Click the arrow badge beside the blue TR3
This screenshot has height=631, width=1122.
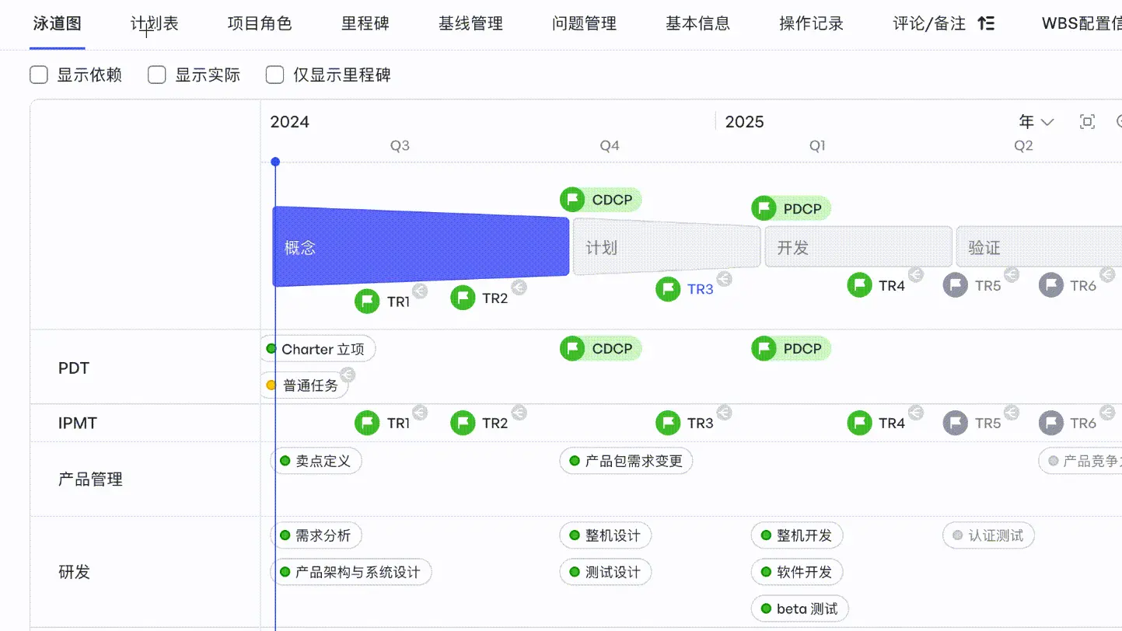tap(724, 279)
